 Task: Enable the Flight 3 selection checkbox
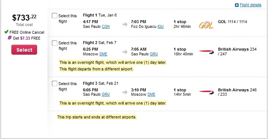(54, 84)
